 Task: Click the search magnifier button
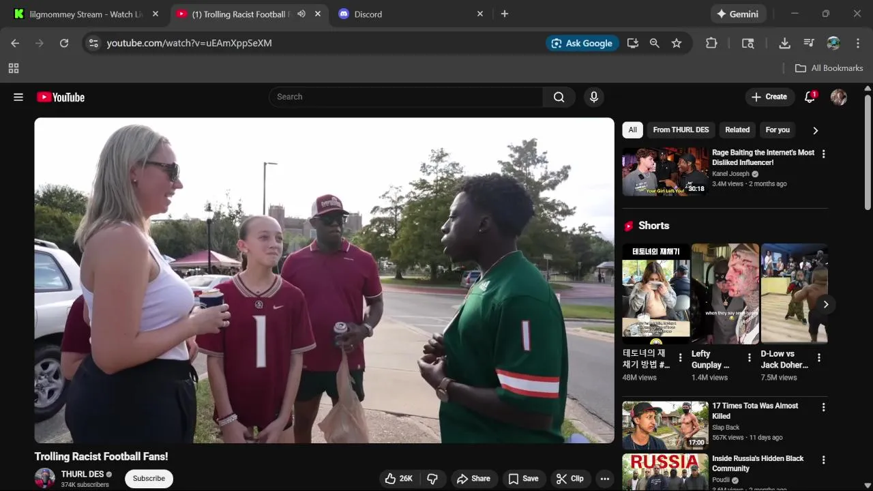[x=559, y=97]
